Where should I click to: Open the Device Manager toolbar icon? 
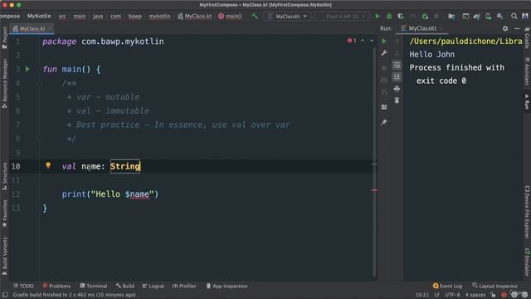(489, 17)
